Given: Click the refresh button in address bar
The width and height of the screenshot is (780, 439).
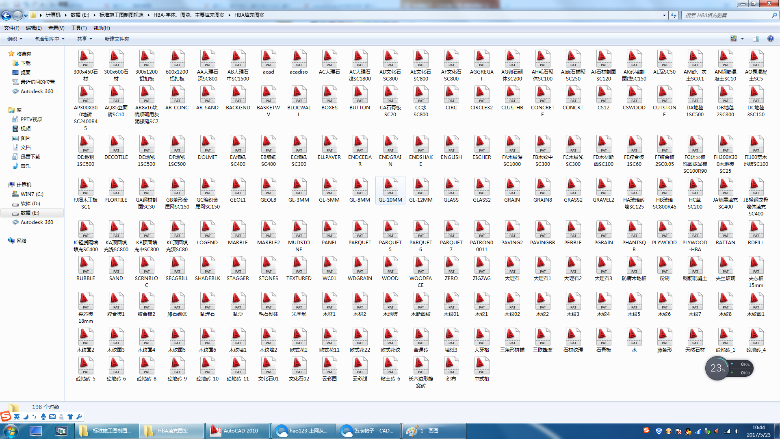Looking at the screenshot, I should coord(674,15).
